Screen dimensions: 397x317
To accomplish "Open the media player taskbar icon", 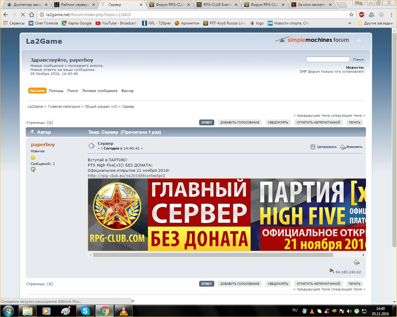I will 47,311.
